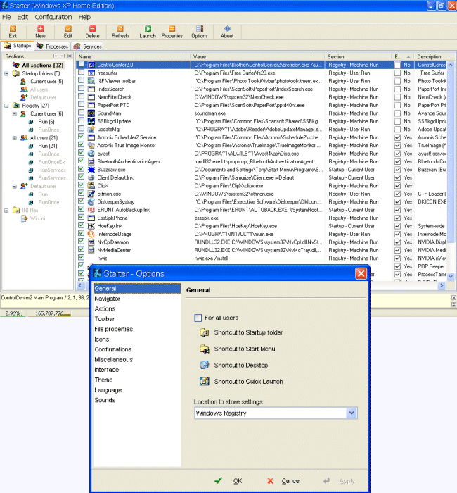Open the Help menu

tap(84, 17)
